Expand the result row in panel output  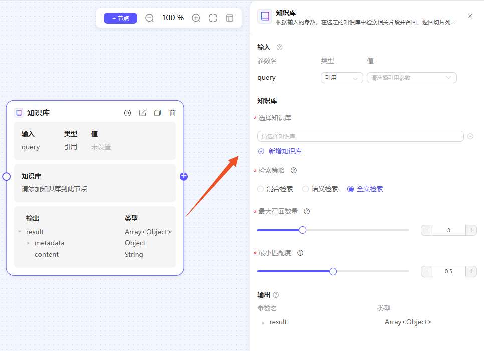tap(263, 323)
